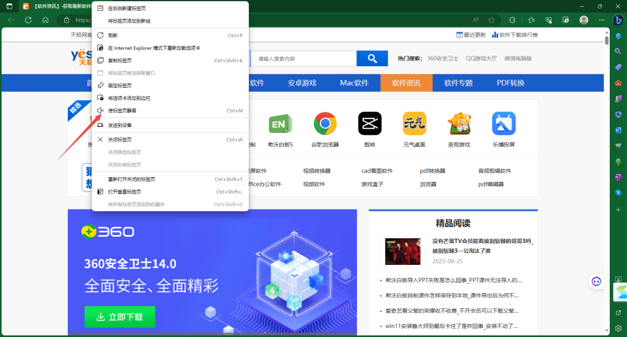Open the green tree E-tree sidebar icon
The height and width of the screenshot is (337, 627).
[x=618, y=161]
